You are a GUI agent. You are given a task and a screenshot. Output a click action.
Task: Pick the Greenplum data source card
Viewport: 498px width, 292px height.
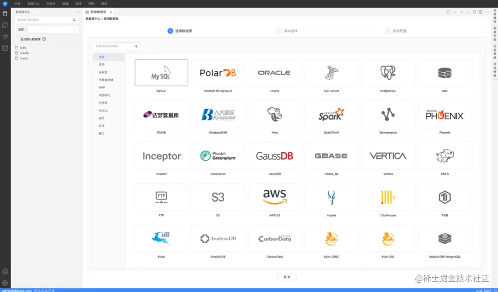pyautogui.click(x=218, y=156)
